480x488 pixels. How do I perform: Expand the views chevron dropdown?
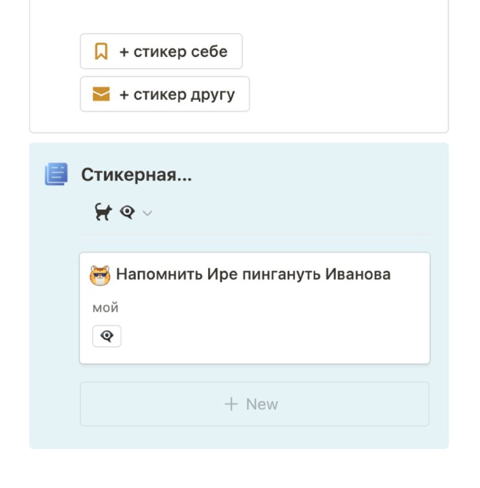coord(147,213)
